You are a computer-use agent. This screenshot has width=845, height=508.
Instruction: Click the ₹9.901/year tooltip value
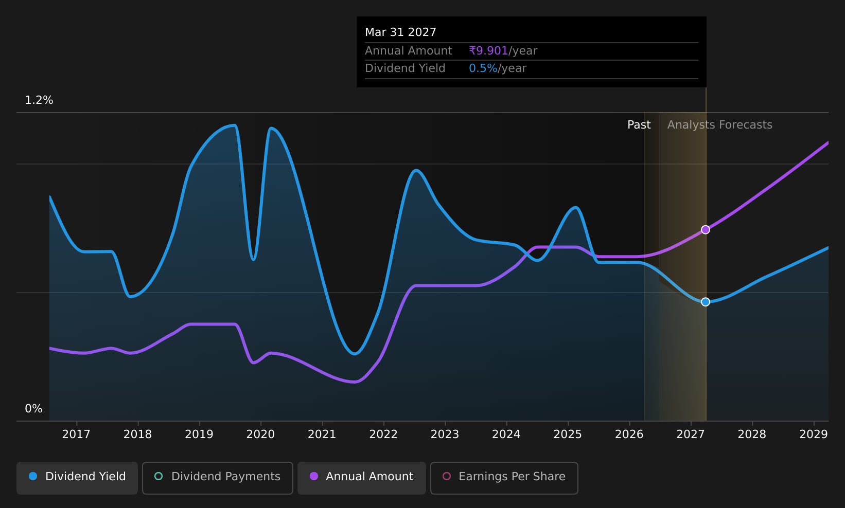(x=503, y=51)
